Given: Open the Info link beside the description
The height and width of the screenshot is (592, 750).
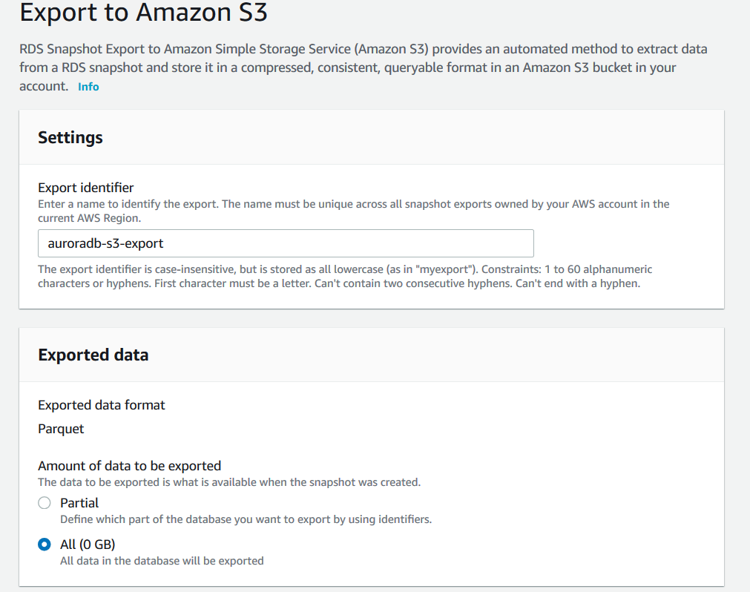Looking at the screenshot, I should click(88, 87).
